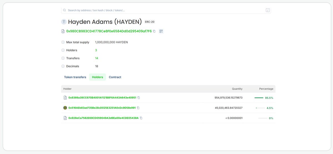Click info icon beside Holders label
Image resolution: width=333 pixels, height=154 pixels.
[63, 50]
